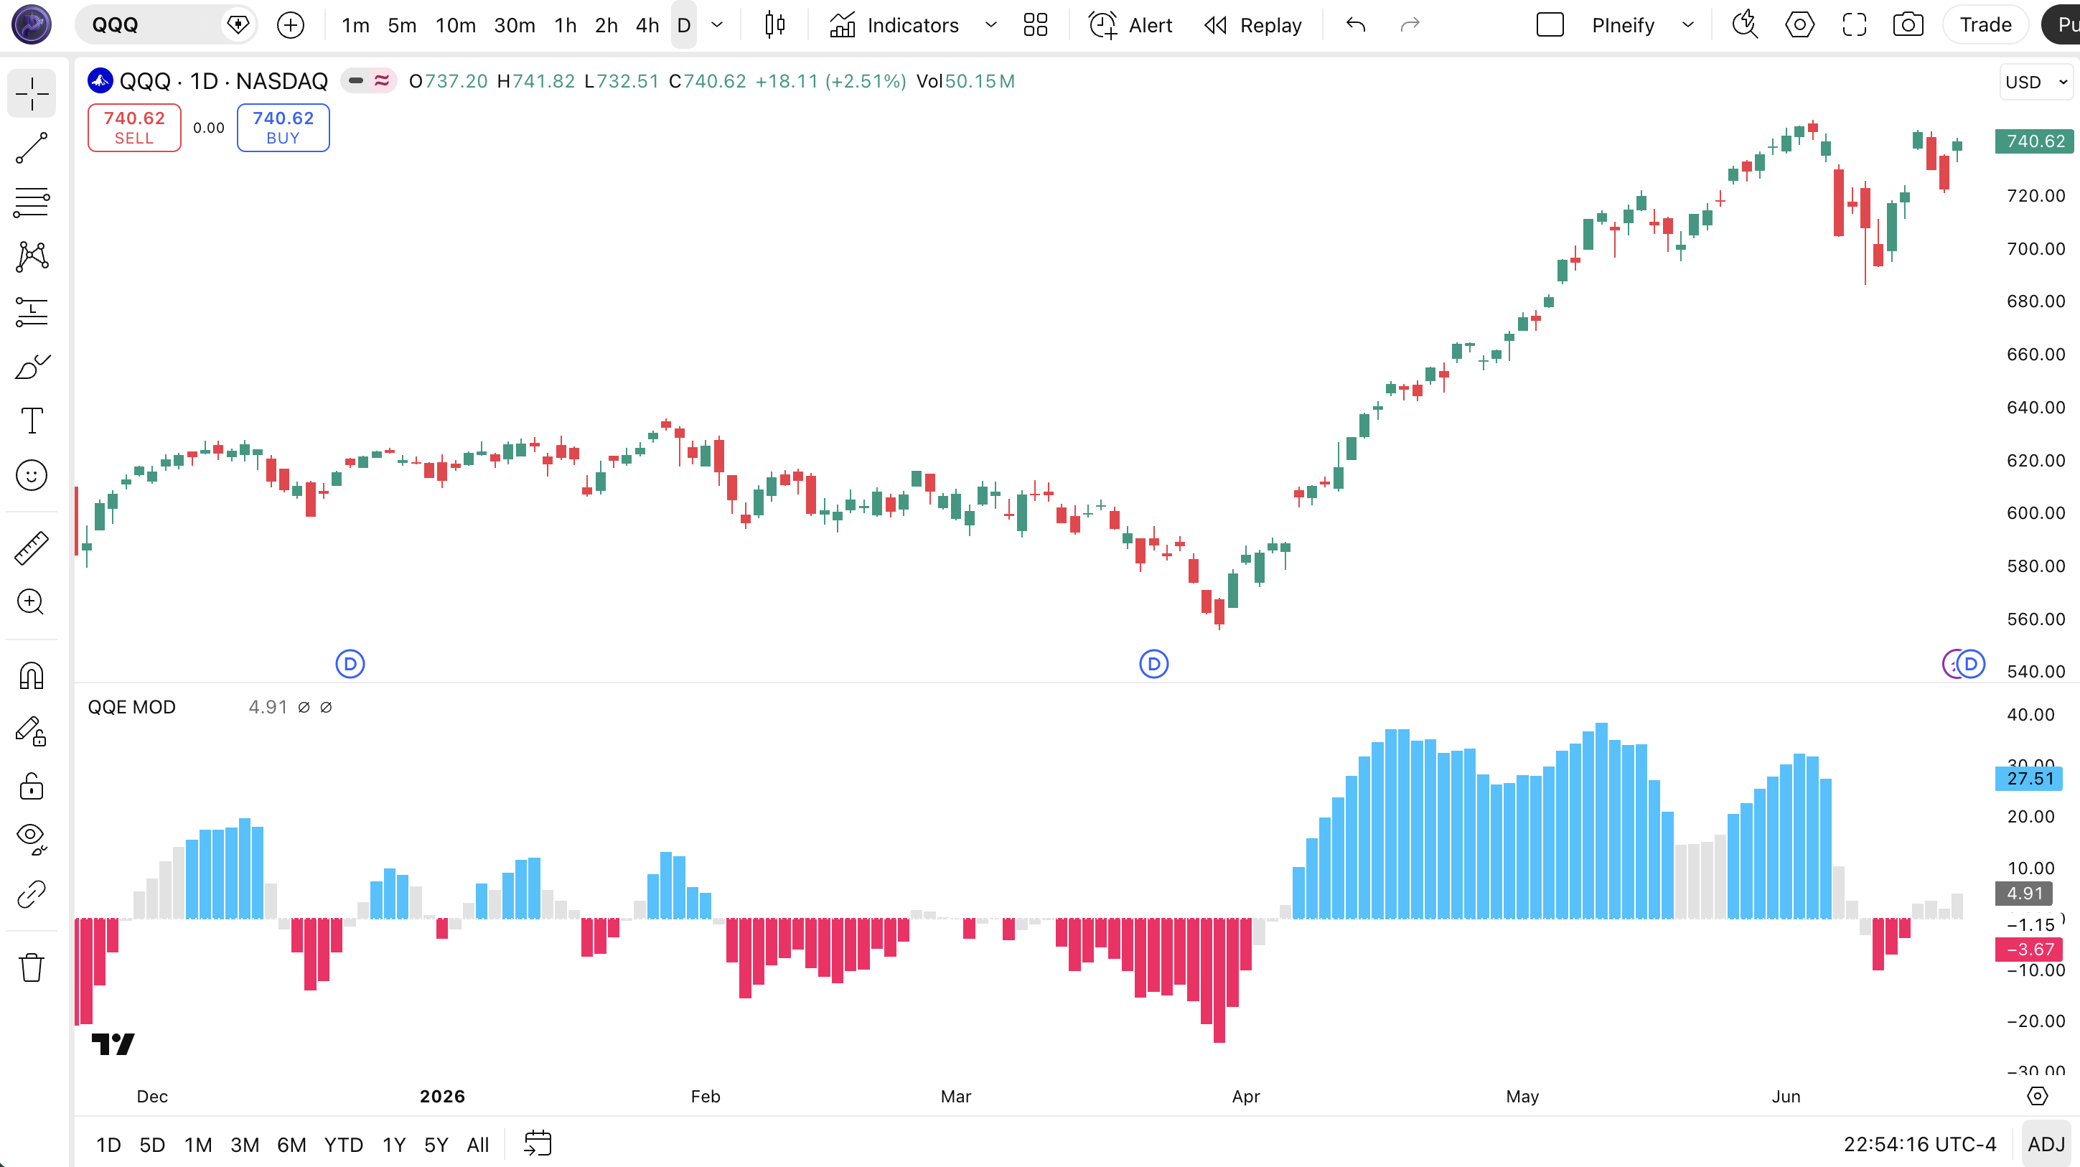Open indicator templates grid icon
This screenshot has width=2080, height=1167.
pos(1035,25)
